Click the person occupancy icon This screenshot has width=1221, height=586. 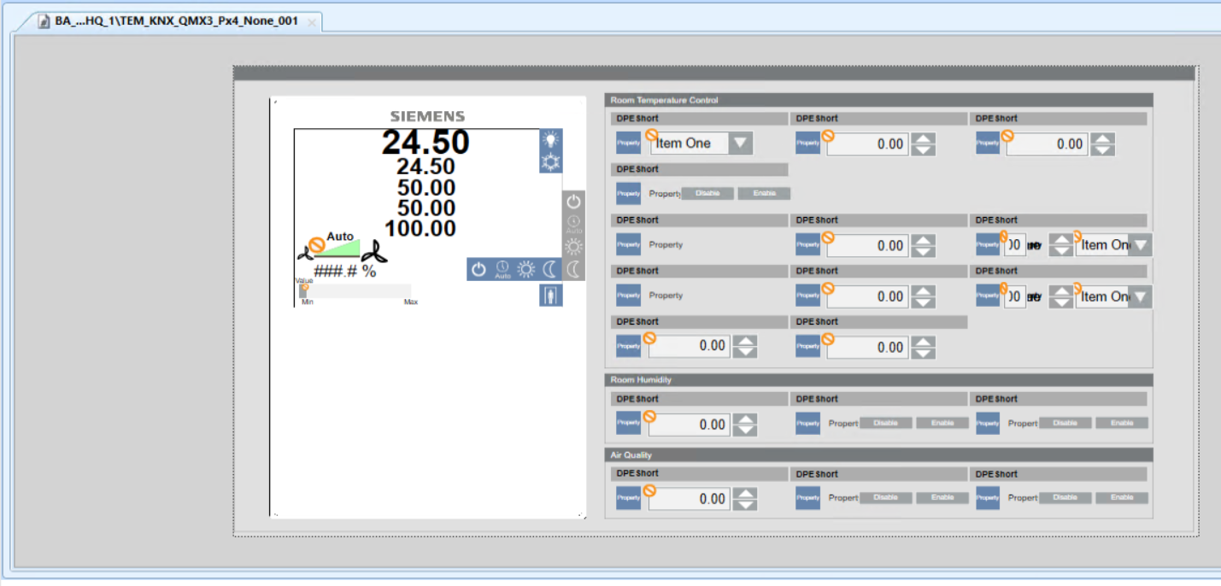pyautogui.click(x=551, y=296)
